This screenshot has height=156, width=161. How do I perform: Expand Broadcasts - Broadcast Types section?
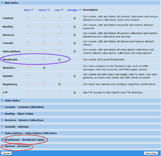tap(2, 140)
